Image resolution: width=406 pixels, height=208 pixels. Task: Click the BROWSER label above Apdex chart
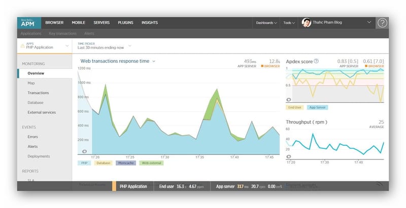click(x=375, y=66)
